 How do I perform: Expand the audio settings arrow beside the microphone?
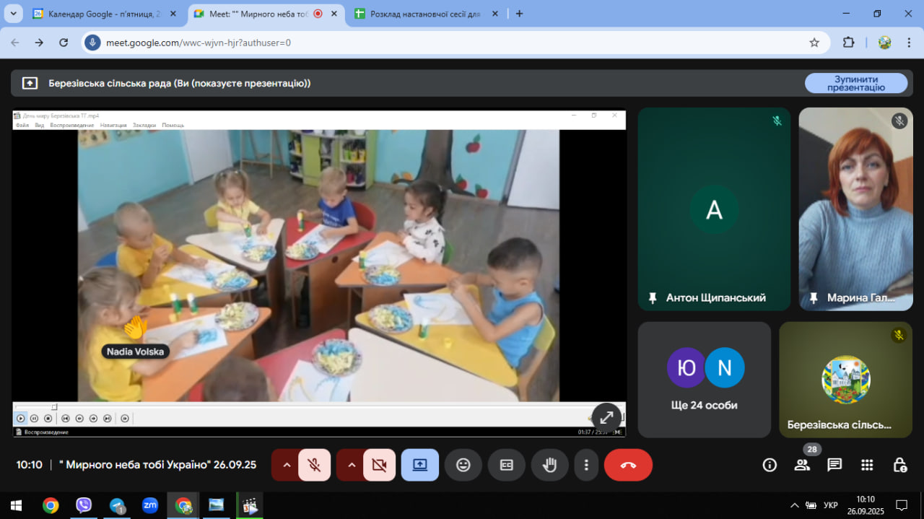coord(287,465)
